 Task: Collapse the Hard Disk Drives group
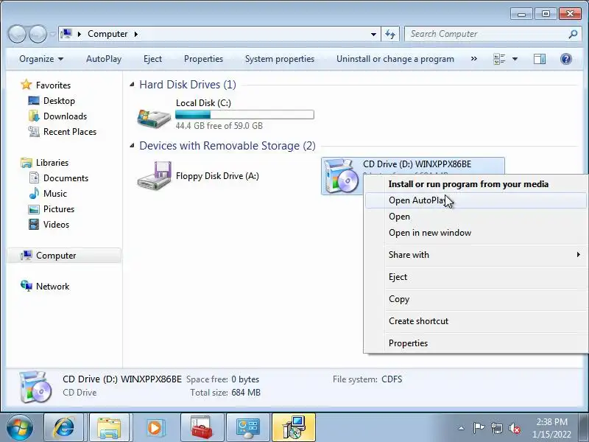[132, 85]
